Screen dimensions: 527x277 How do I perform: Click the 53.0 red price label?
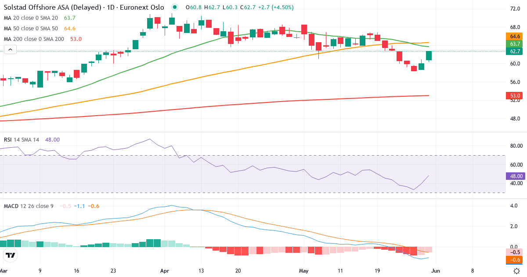(515, 95)
